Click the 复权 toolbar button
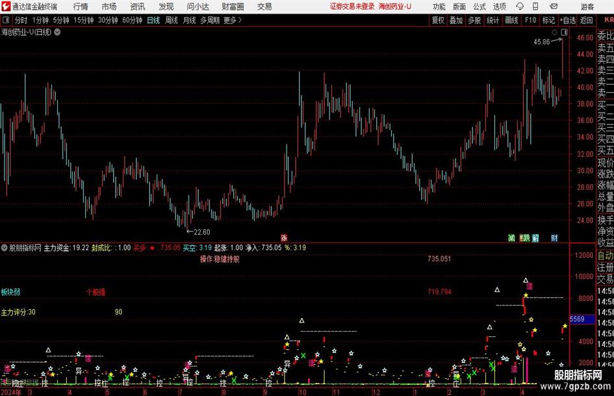This screenshot has width=614, height=396. 438,20
